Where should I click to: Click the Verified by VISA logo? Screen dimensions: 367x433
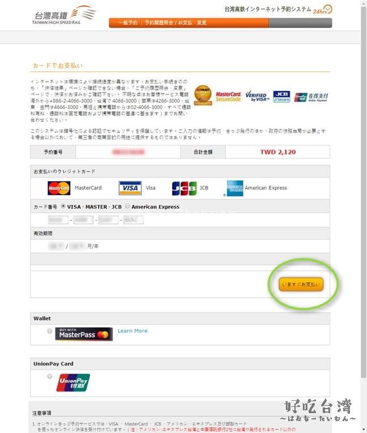click(257, 96)
